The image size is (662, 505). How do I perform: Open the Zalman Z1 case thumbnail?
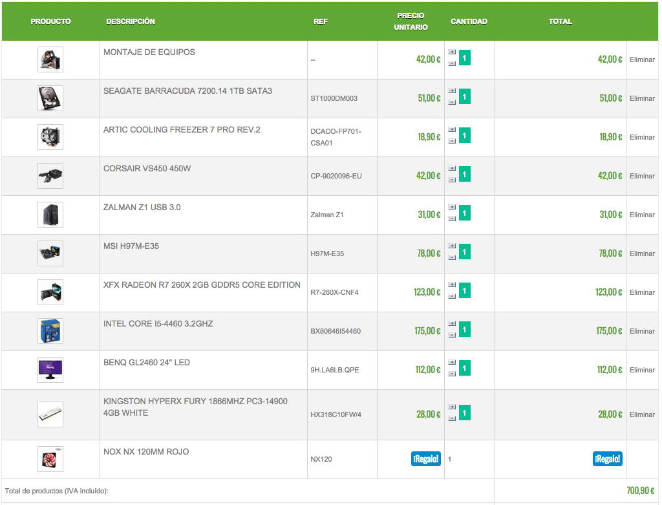coord(50,215)
